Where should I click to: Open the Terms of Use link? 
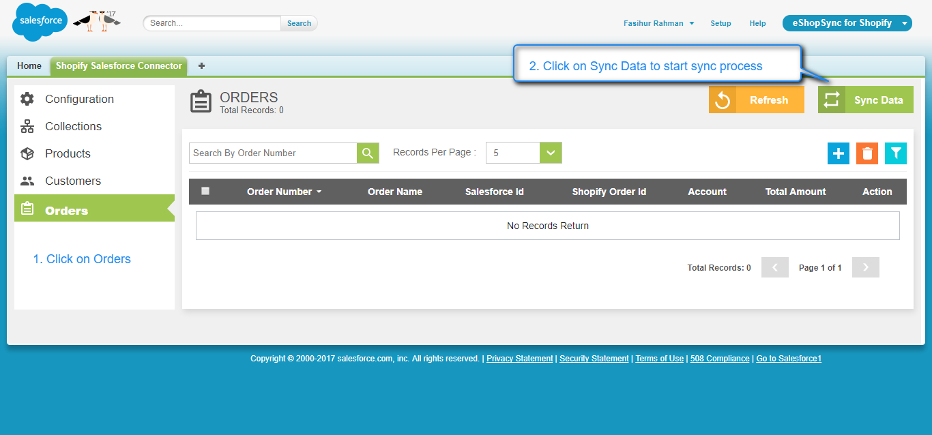[x=659, y=359]
